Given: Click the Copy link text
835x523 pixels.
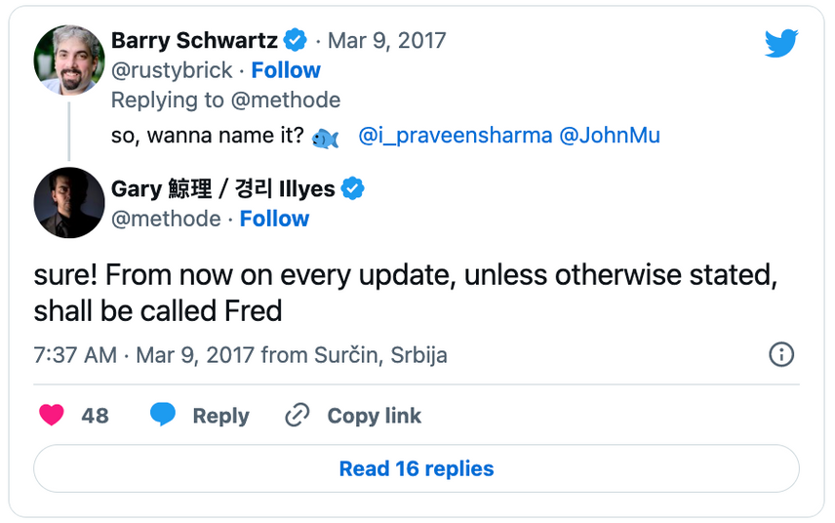Looking at the screenshot, I should [374, 416].
